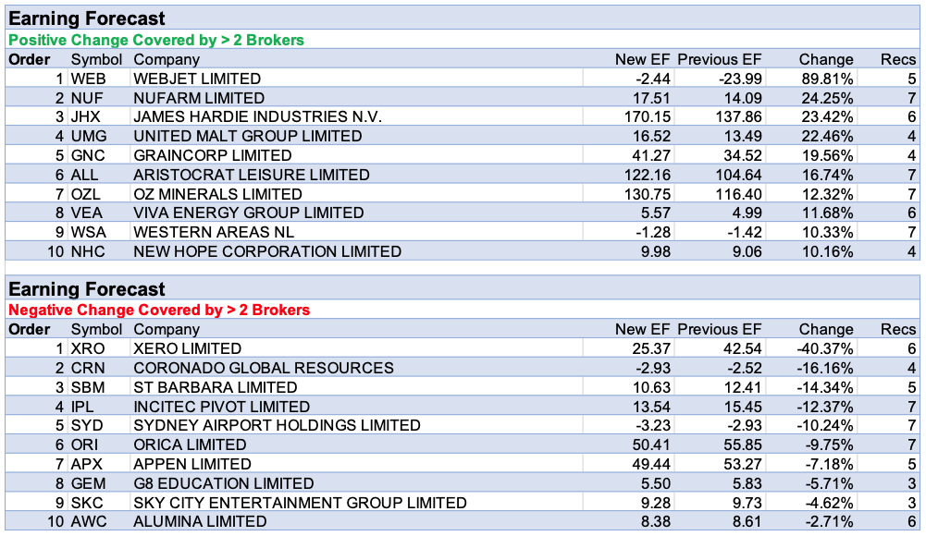Click the Recs column header in the bottom table
This screenshot has height=536, width=926.
point(897,329)
